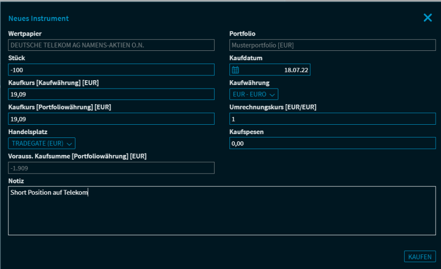The image size is (441, 269).
Task: Click the Neues Instrument dialog title
Action: coord(39,19)
